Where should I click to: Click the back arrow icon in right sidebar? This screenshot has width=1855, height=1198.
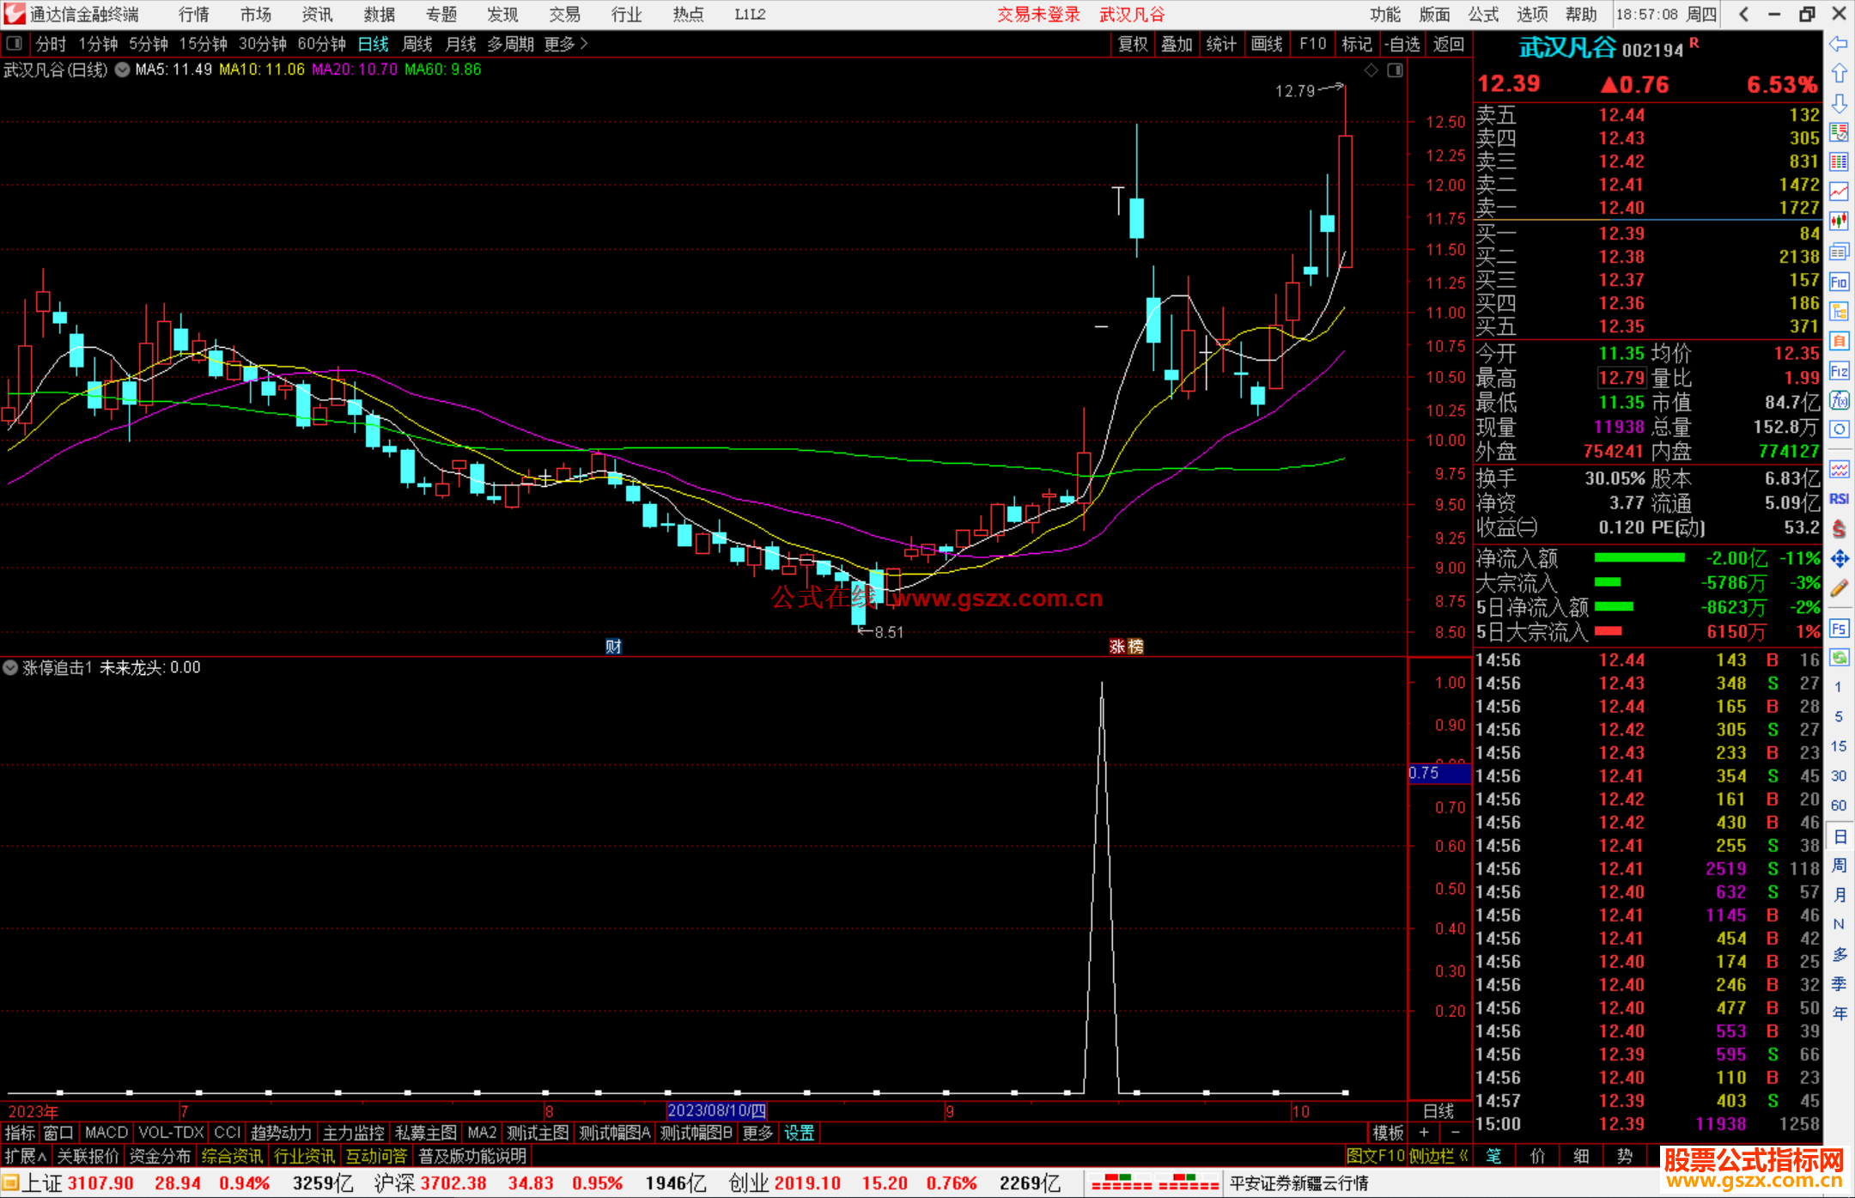1839,44
